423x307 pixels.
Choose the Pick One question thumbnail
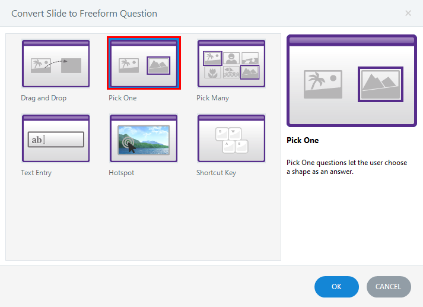coord(144,64)
